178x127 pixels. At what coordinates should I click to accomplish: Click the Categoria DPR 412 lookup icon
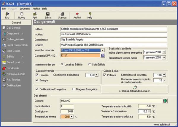pos(103,55)
